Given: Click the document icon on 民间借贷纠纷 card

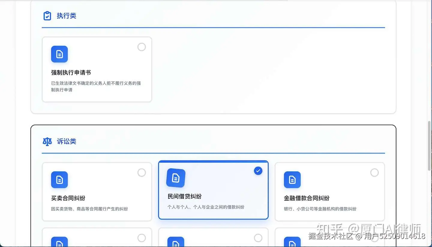Looking at the screenshot, I should coord(176,178).
